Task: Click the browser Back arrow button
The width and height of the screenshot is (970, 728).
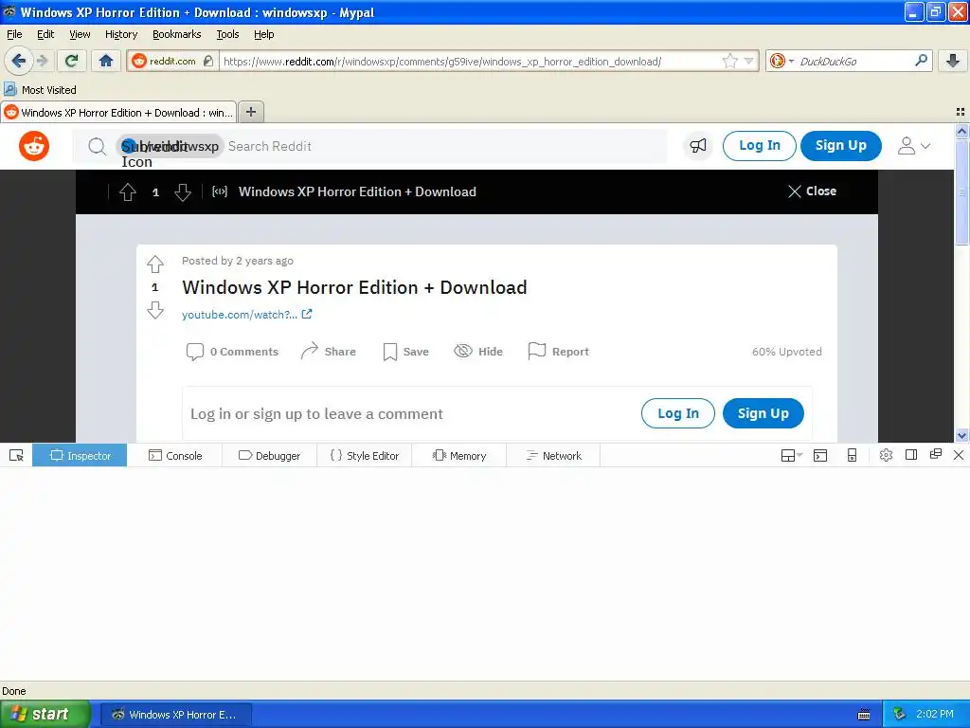Action: (19, 61)
